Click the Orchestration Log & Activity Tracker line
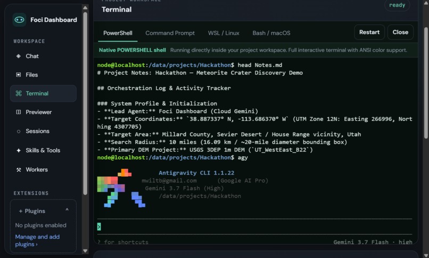Viewport: 429px width, 258px height. [x=164, y=88]
